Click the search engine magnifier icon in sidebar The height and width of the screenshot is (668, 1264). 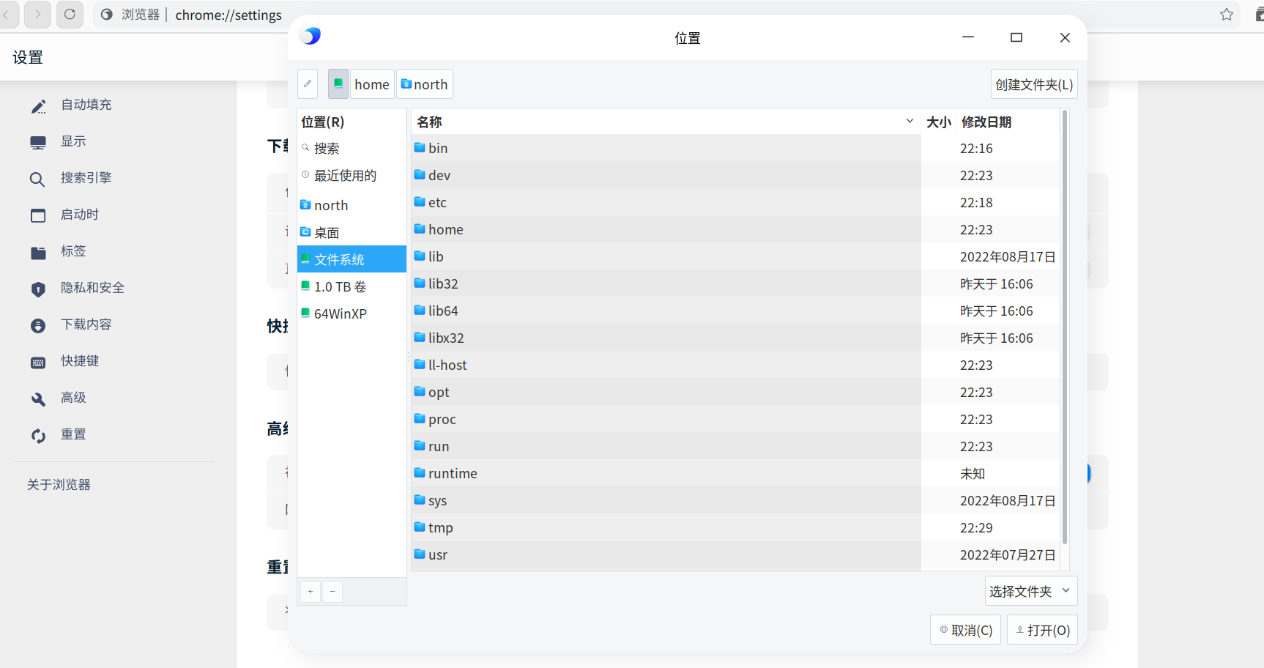37,179
